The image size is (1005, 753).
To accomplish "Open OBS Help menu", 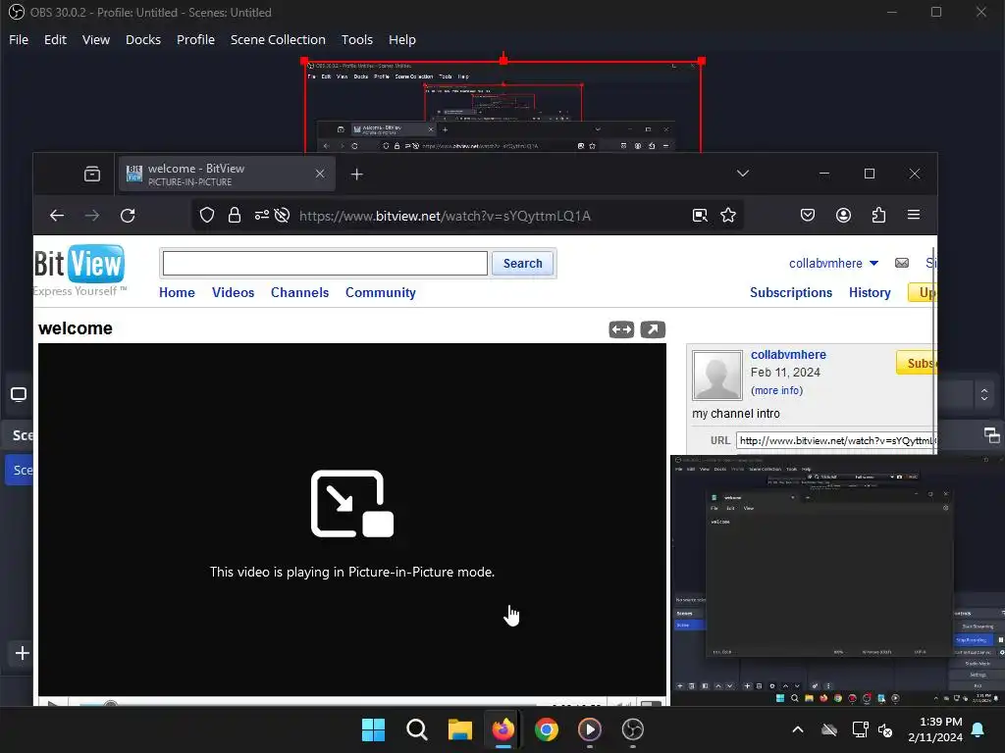I will [x=401, y=39].
